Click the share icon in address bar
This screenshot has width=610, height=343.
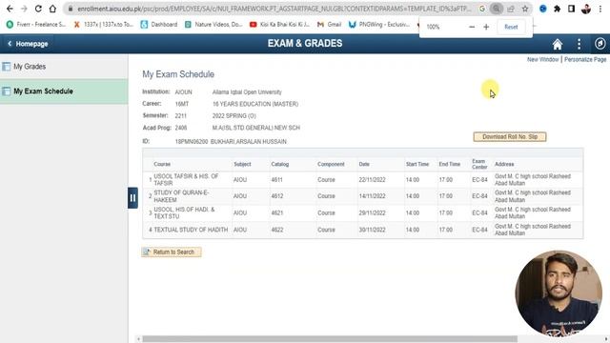click(511, 9)
